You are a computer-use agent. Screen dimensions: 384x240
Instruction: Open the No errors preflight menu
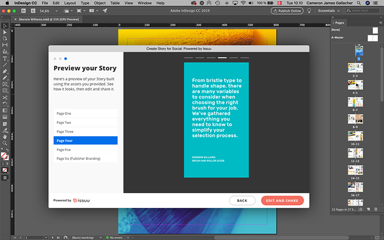(x=128, y=237)
